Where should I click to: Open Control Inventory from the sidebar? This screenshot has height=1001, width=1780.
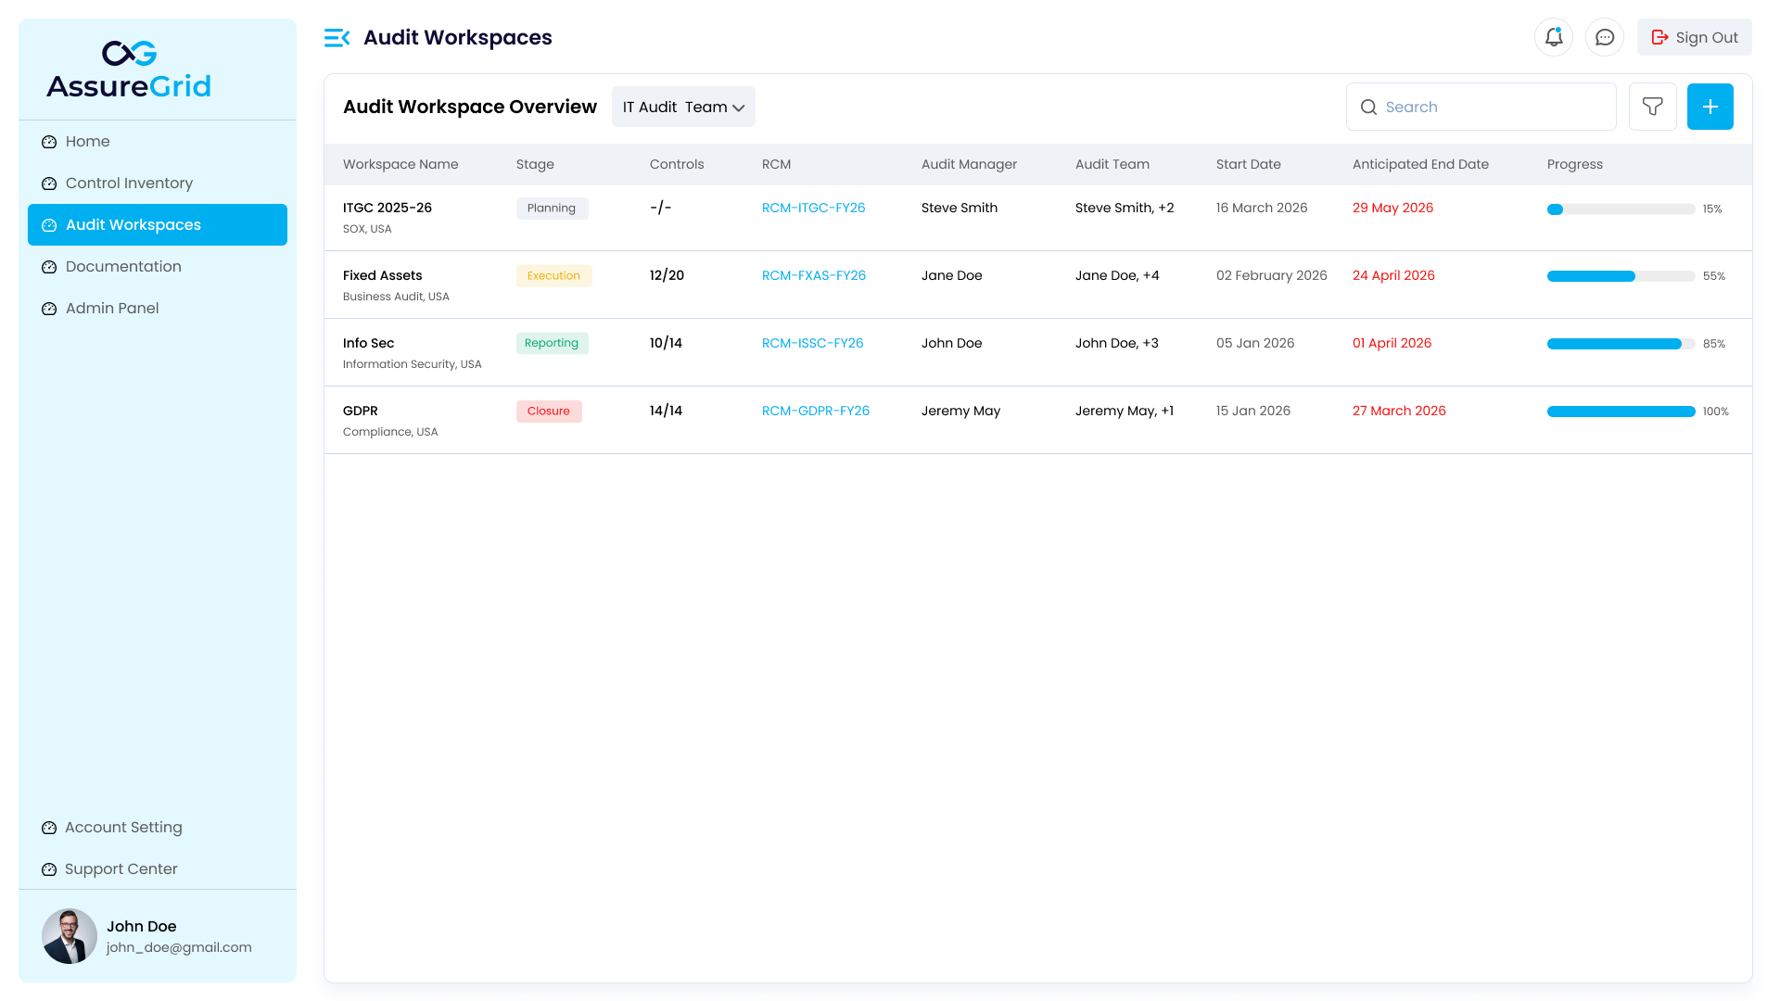[130, 183]
